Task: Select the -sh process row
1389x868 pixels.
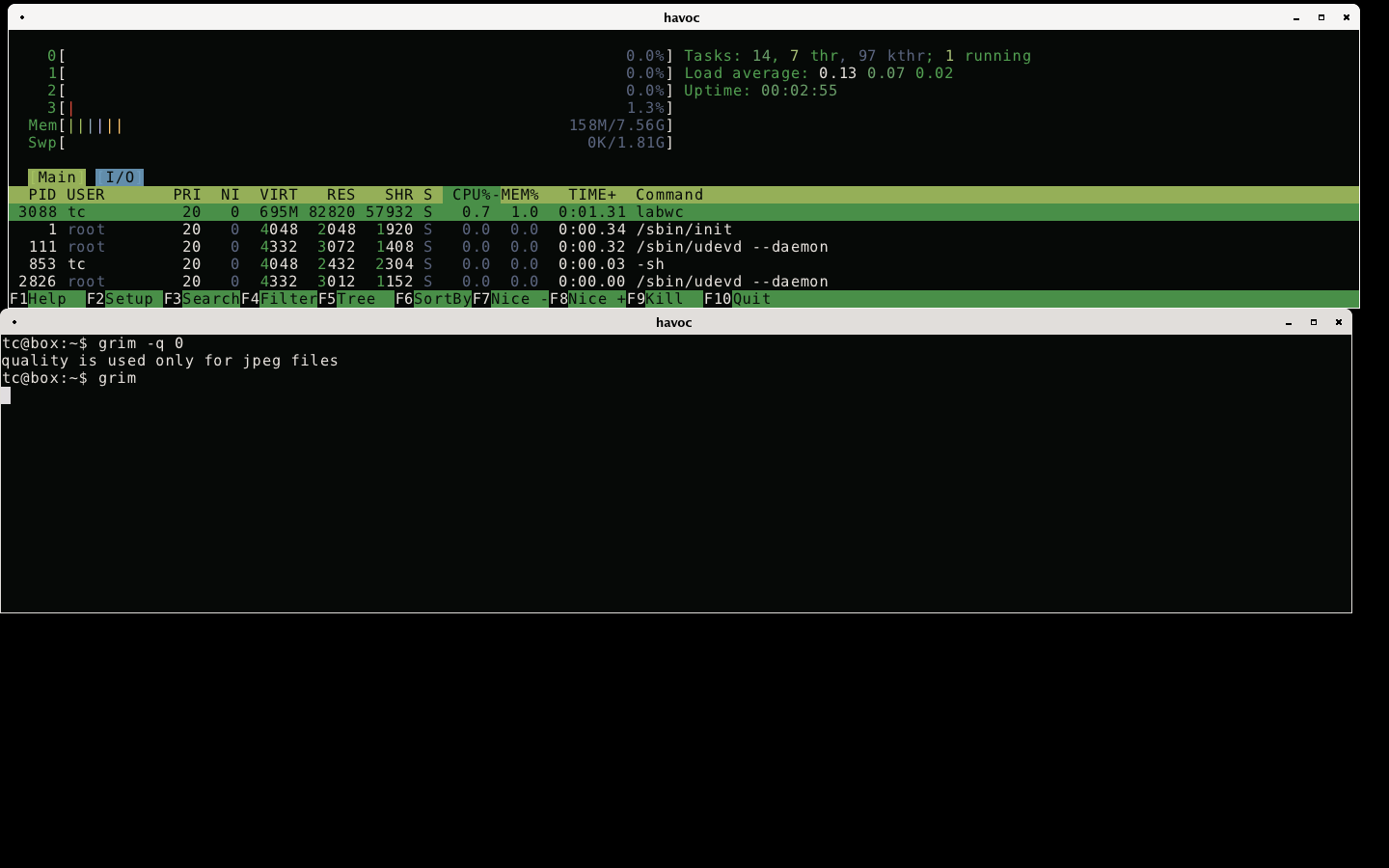Action: tap(684, 264)
